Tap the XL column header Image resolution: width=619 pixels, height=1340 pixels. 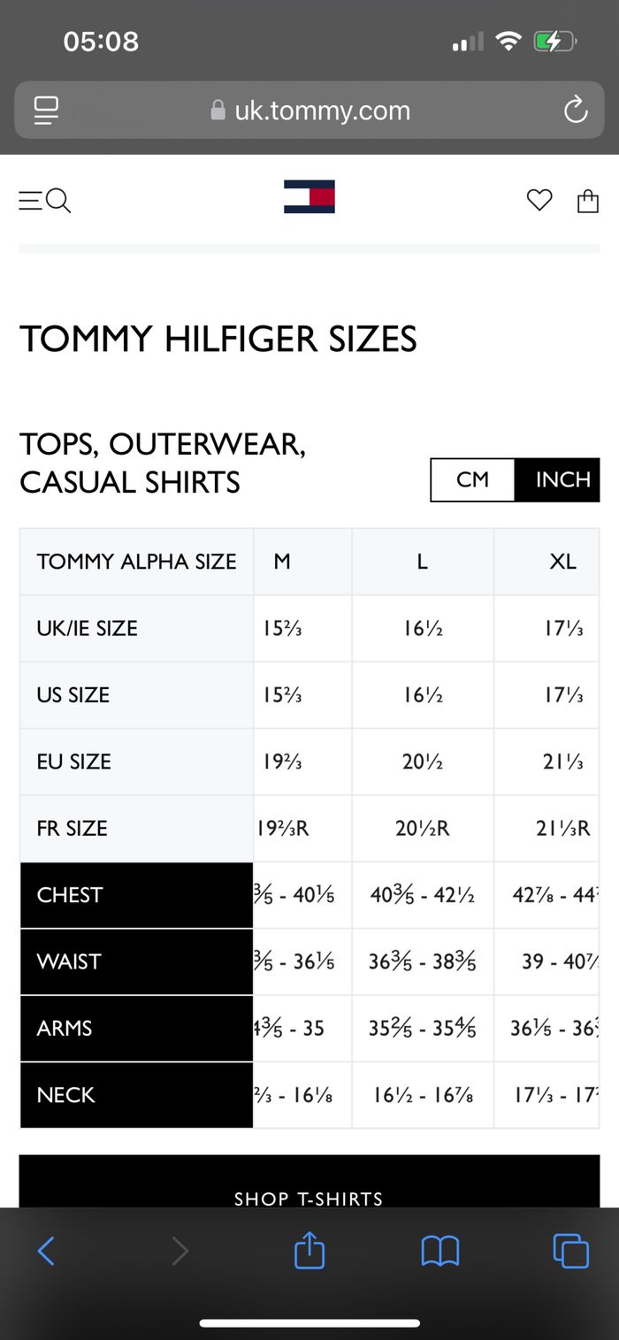coord(562,562)
